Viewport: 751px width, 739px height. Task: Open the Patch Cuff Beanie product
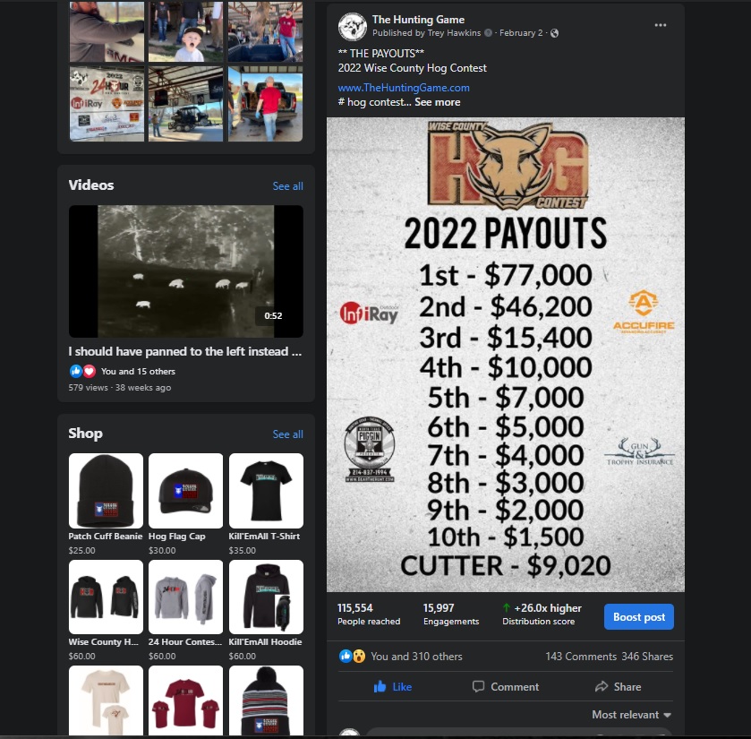pyautogui.click(x=106, y=491)
